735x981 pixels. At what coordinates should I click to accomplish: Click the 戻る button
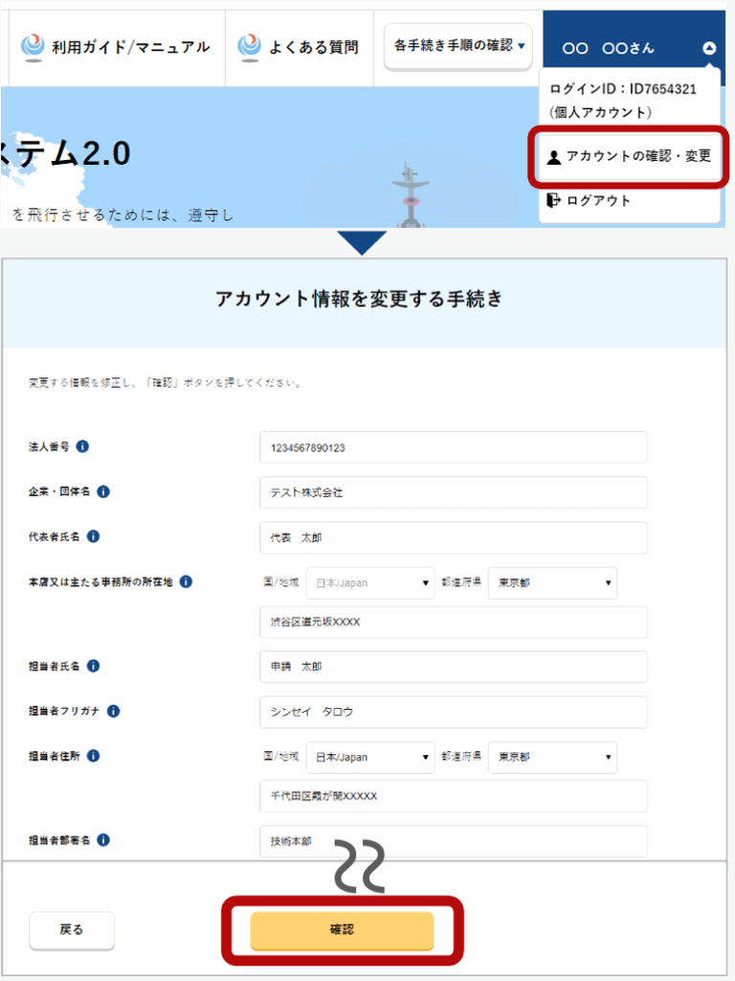pyautogui.click(x=72, y=929)
